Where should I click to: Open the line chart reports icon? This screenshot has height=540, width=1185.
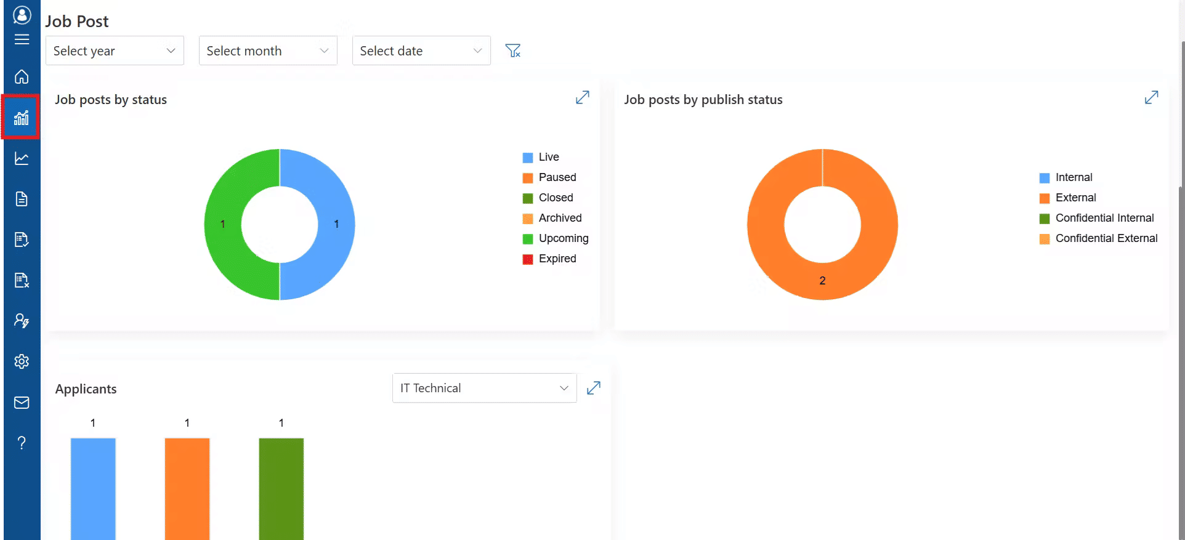click(x=22, y=158)
